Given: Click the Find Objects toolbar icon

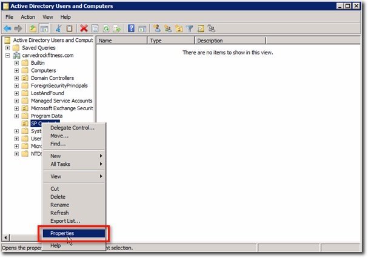Looking at the screenshot, I should (201, 28).
